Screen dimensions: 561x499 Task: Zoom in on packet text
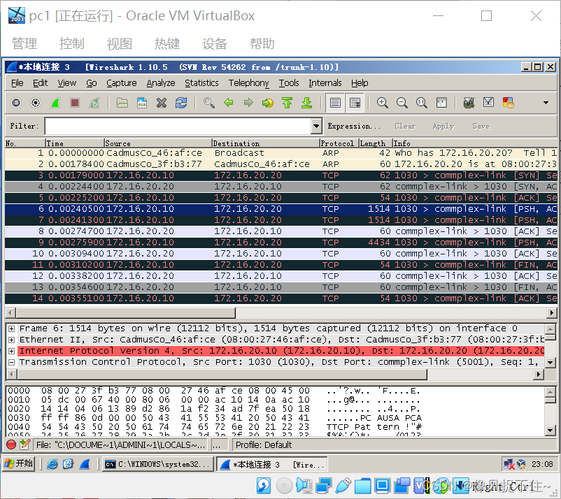[383, 103]
